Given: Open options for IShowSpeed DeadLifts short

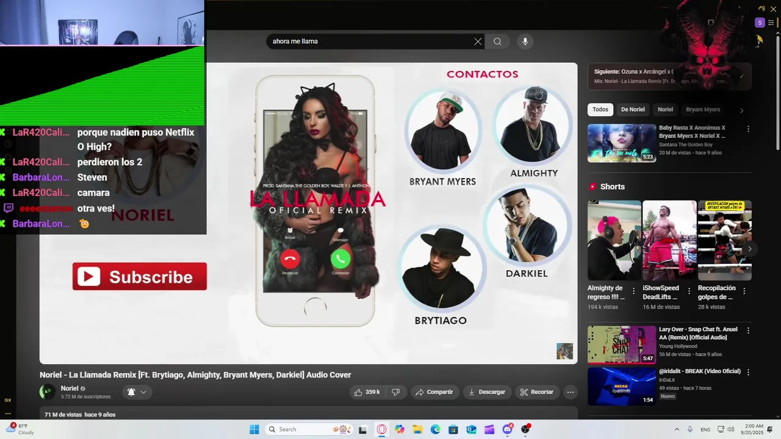Looking at the screenshot, I should (x=689, y=291).
